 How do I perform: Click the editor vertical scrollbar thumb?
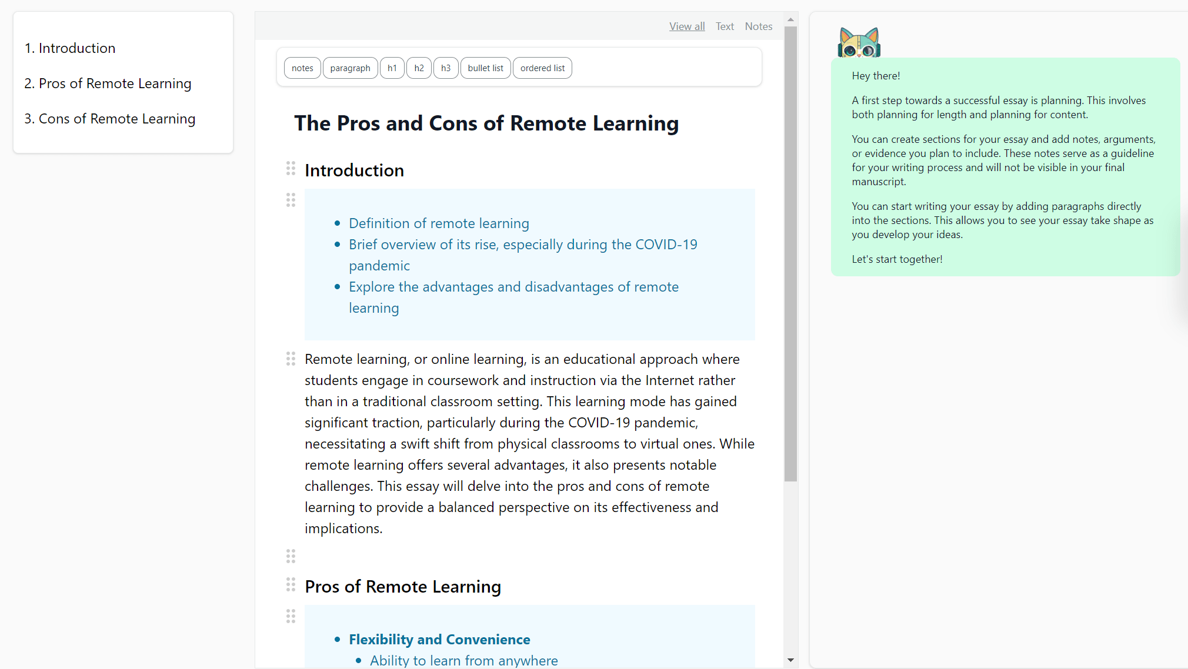(790, 253)
